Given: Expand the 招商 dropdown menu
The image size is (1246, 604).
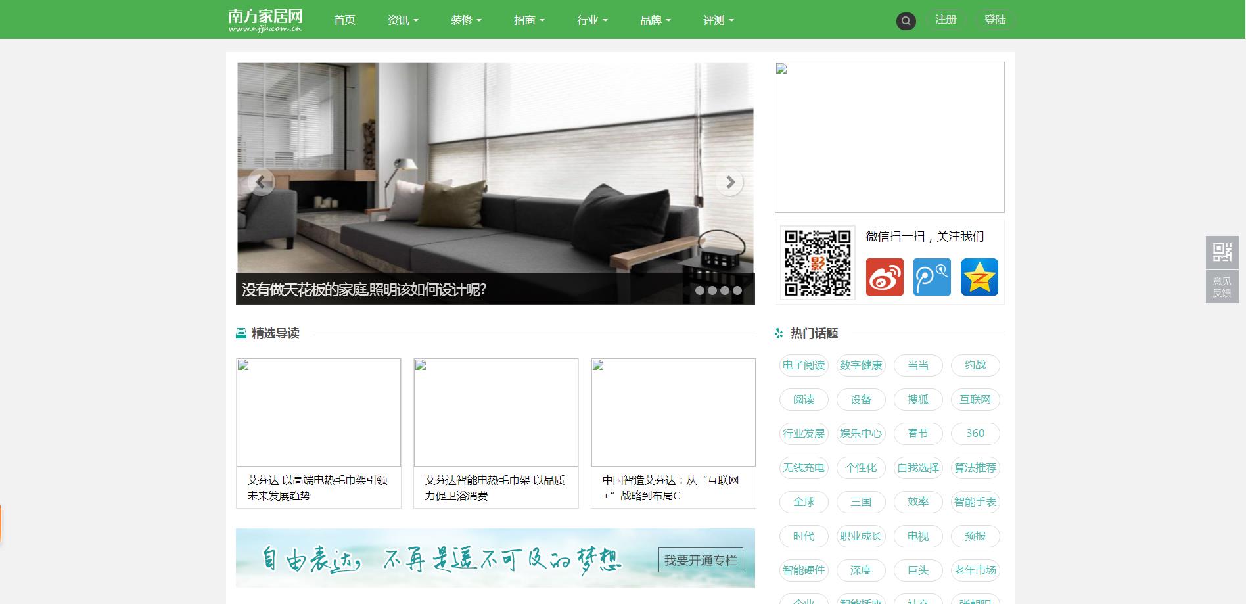Looking at the screenshot, I should coord(529,20).
